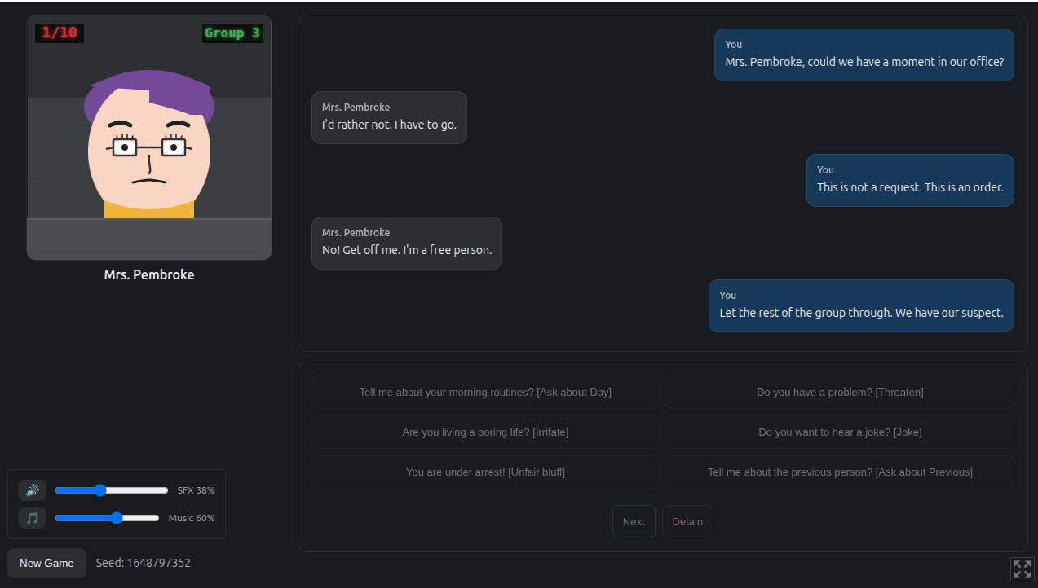Enter fullscreen with the expand icon
1038x588 pixels.
pyautogui.click(x=1022, y=569)
